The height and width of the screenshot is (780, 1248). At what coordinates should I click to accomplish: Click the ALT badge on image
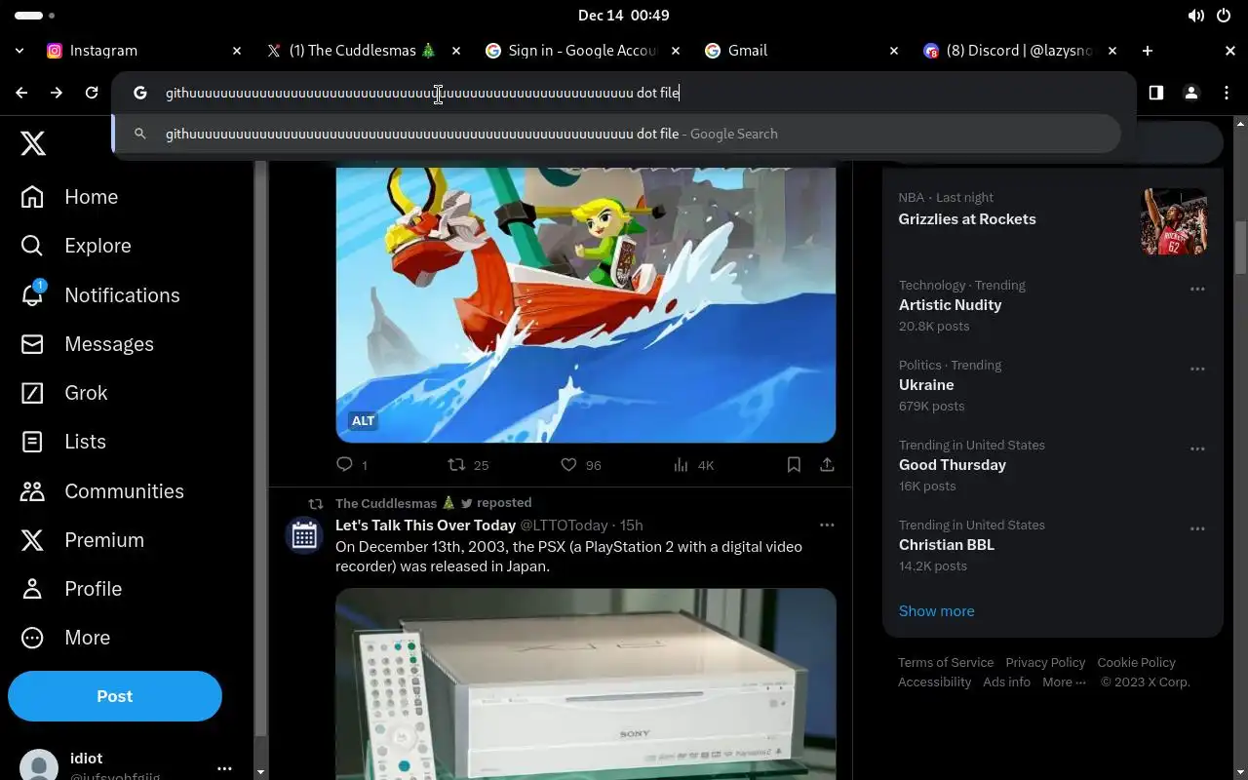363,421
